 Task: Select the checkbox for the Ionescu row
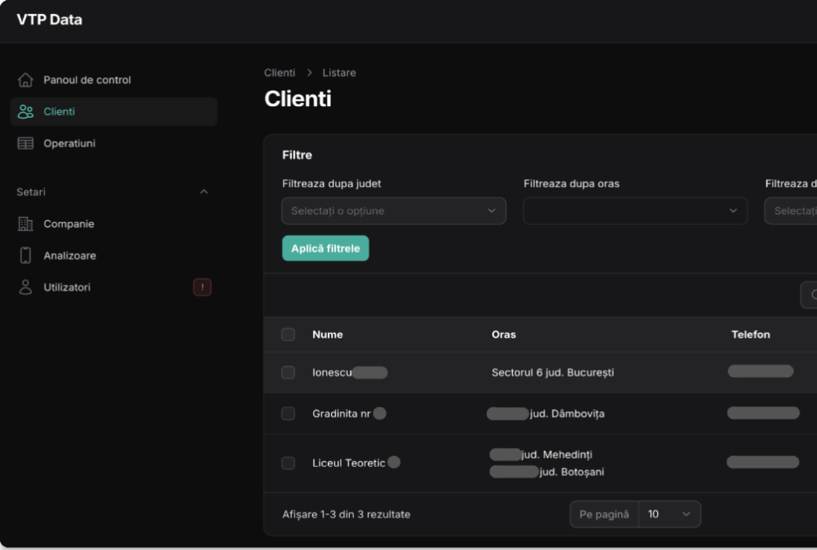288,372
